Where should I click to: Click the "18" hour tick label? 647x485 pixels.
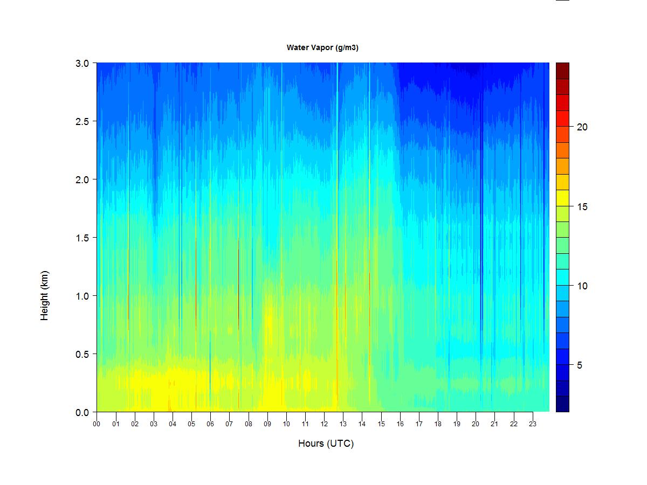click(x=438, y=424)
